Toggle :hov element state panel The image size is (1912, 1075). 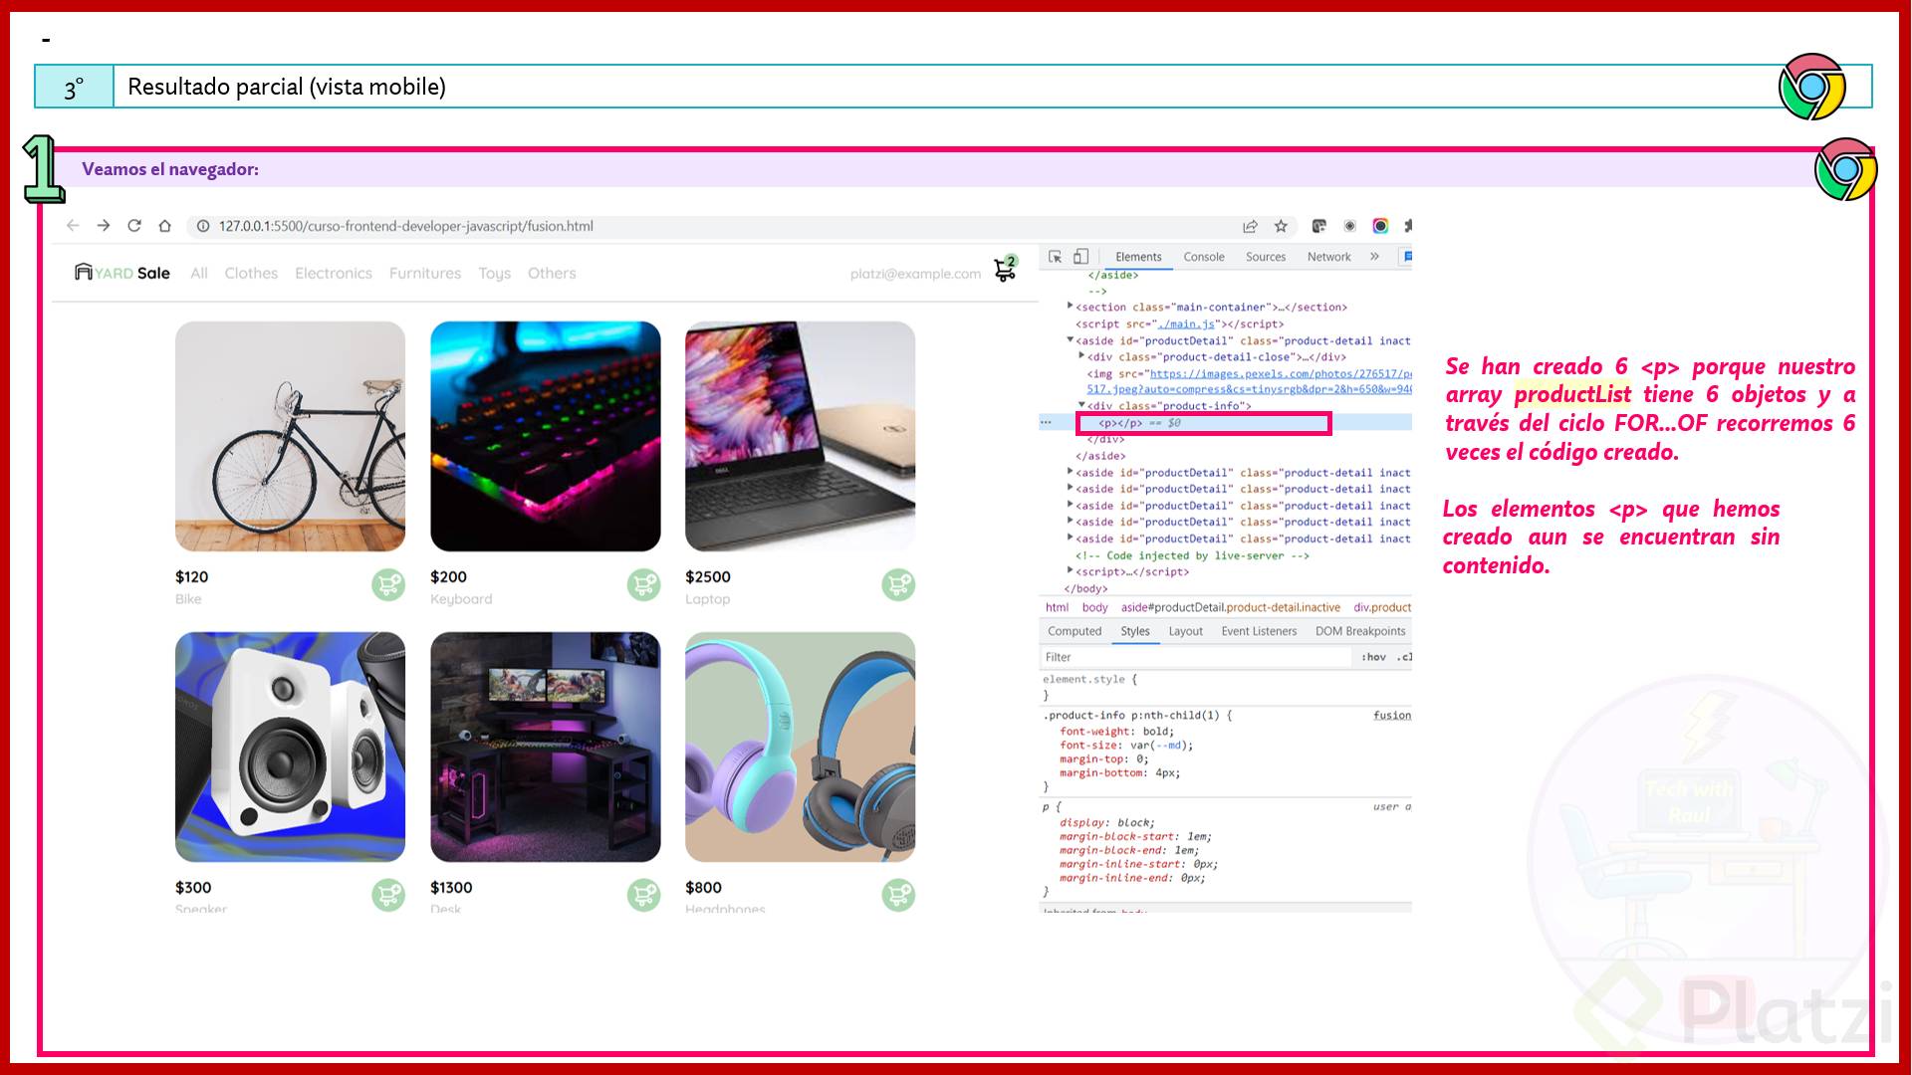pos(1374,657)
